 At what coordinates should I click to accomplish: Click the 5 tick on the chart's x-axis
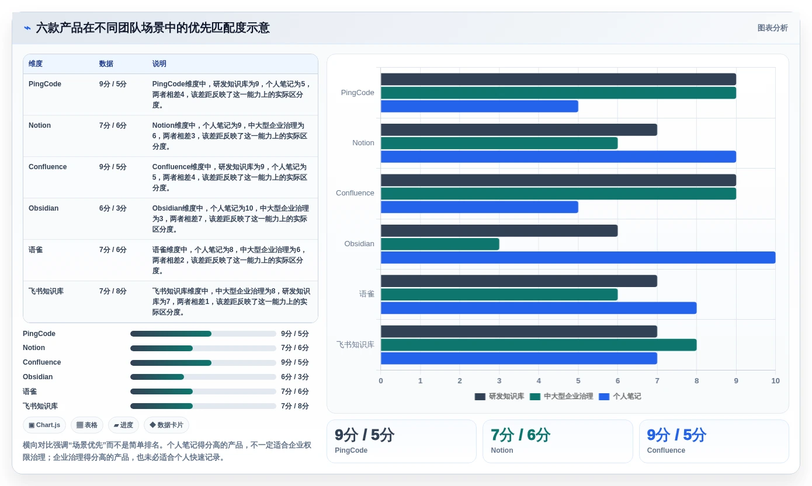coord(578,381)
